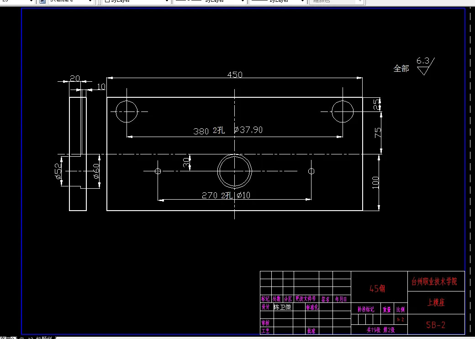Click the 全部 surface finish note
475x339 pixels.
401,69
